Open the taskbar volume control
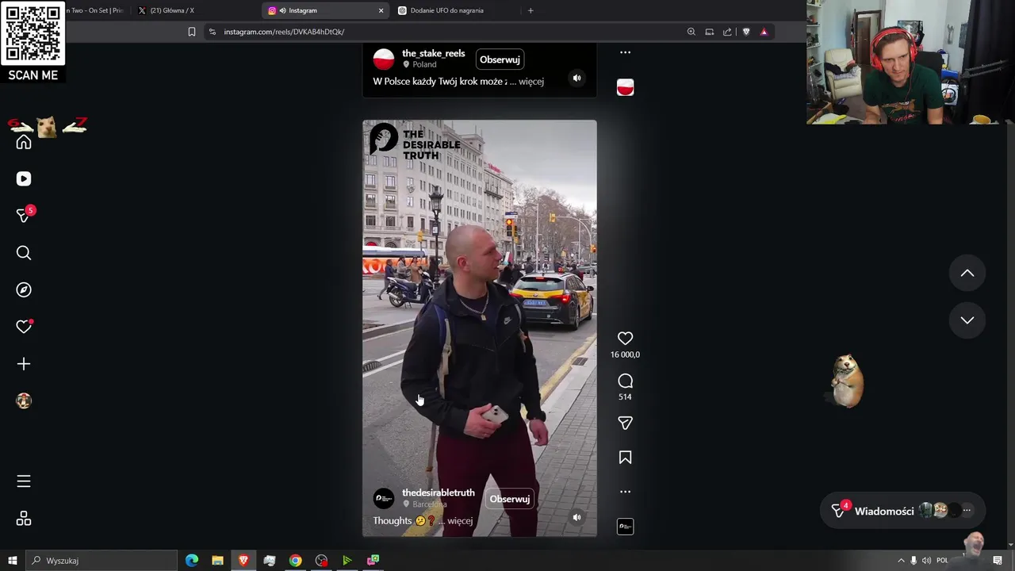Viewport: 1015px width, 571px height. [926, 561]
